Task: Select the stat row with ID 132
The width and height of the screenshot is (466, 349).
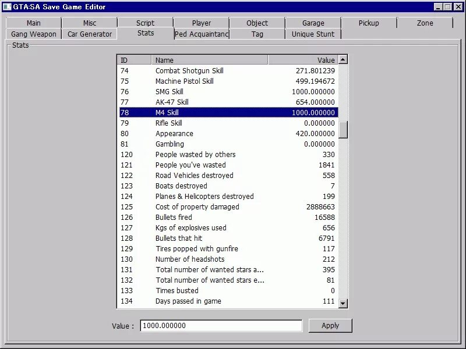Action: pos(228,280)
